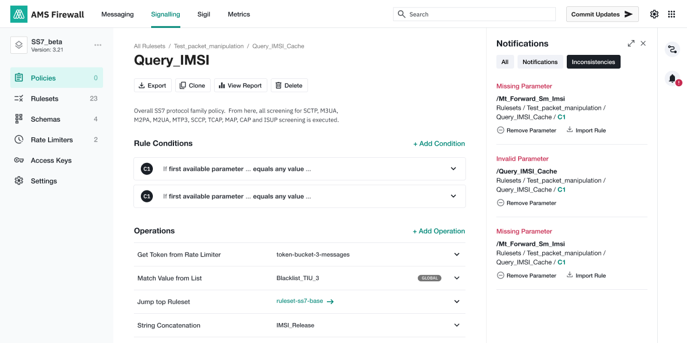This screenshot has height=343, width=687.
Task: Click the AMS Firewall logo icon
Action: coord(19,14)
